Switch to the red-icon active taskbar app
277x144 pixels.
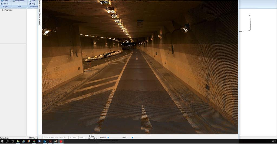coord(61,141)
